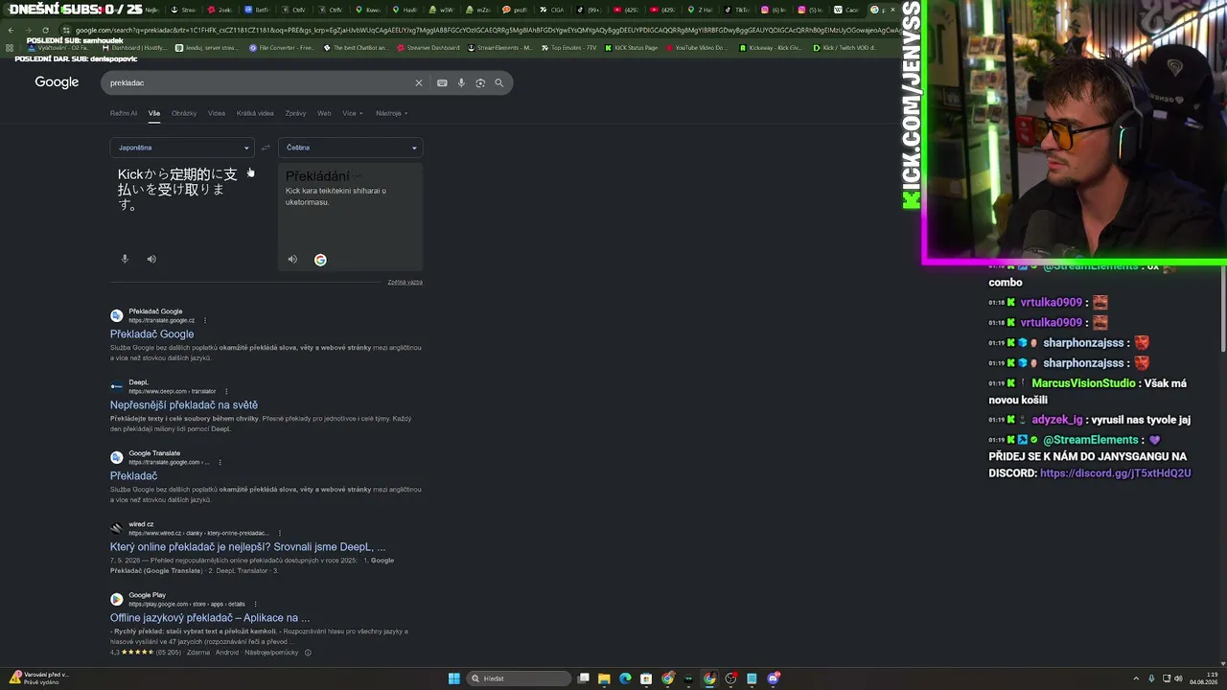The width and height of the screenshot is (1227, 690).
Task: Launch Microsoft Edge from the taskbar
Action: point(625,678)
